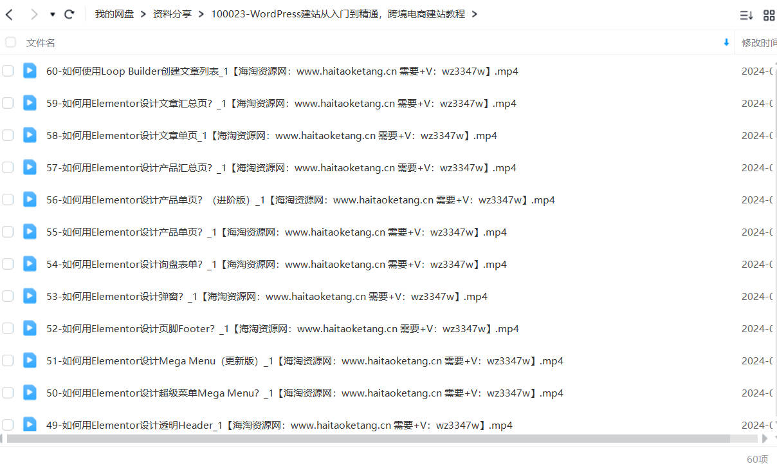
Task: Click video icon of file 57 产品汇总页
Action: click(30, 167)
